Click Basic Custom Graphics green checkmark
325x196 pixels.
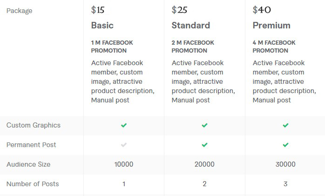(x=124, y=125)
